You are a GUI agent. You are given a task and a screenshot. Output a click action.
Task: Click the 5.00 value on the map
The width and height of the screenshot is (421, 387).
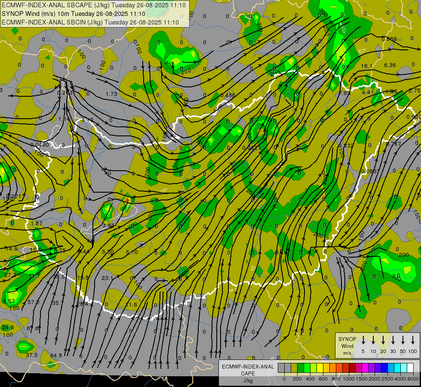point(108,252)
